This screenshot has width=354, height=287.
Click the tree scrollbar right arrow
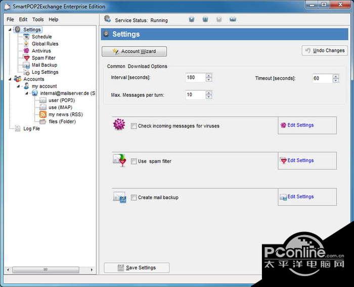pyautogui.click(x=92, y=270)
